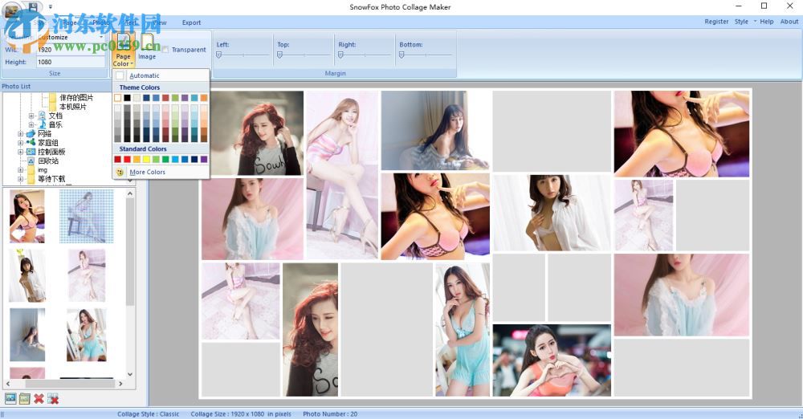Select the 家庭组 homegroup icon
This screenshot has width=803, height=419.
coord(31,142)
